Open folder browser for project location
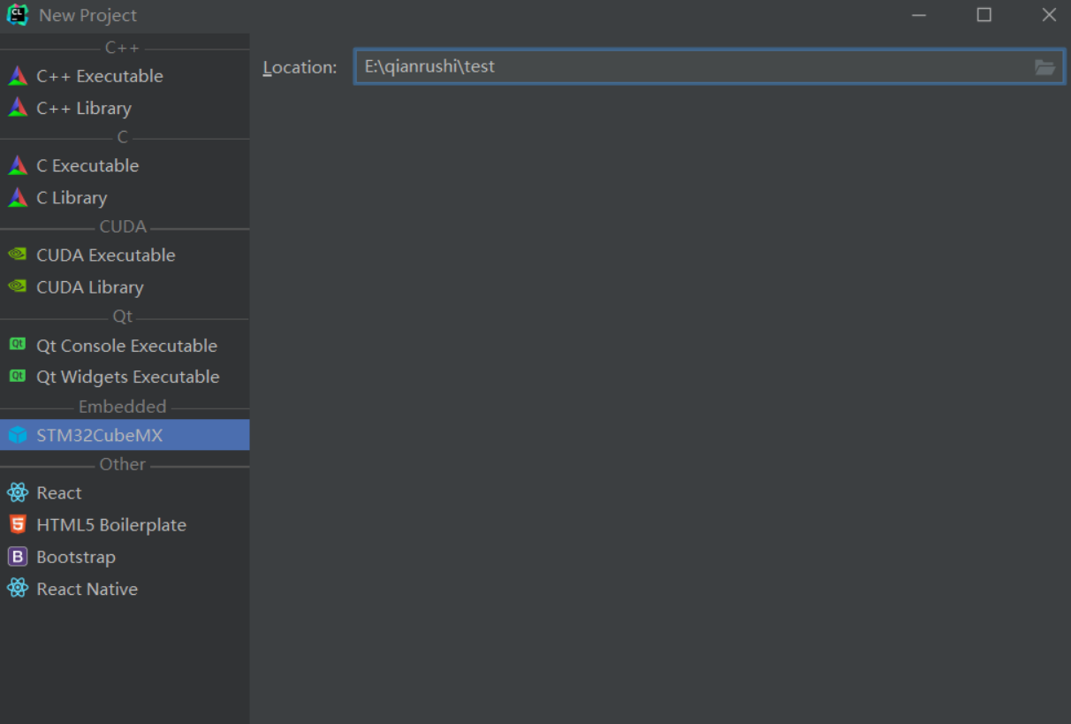 (1044, 67)
